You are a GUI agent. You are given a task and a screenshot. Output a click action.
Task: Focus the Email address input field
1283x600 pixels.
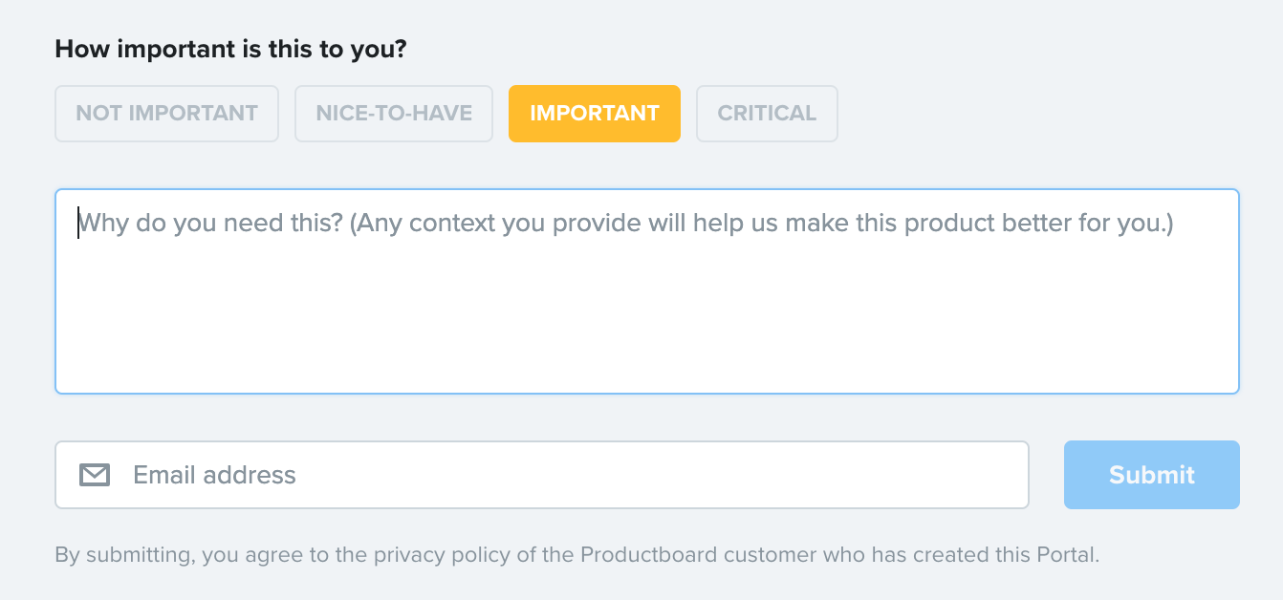point(574,475)
